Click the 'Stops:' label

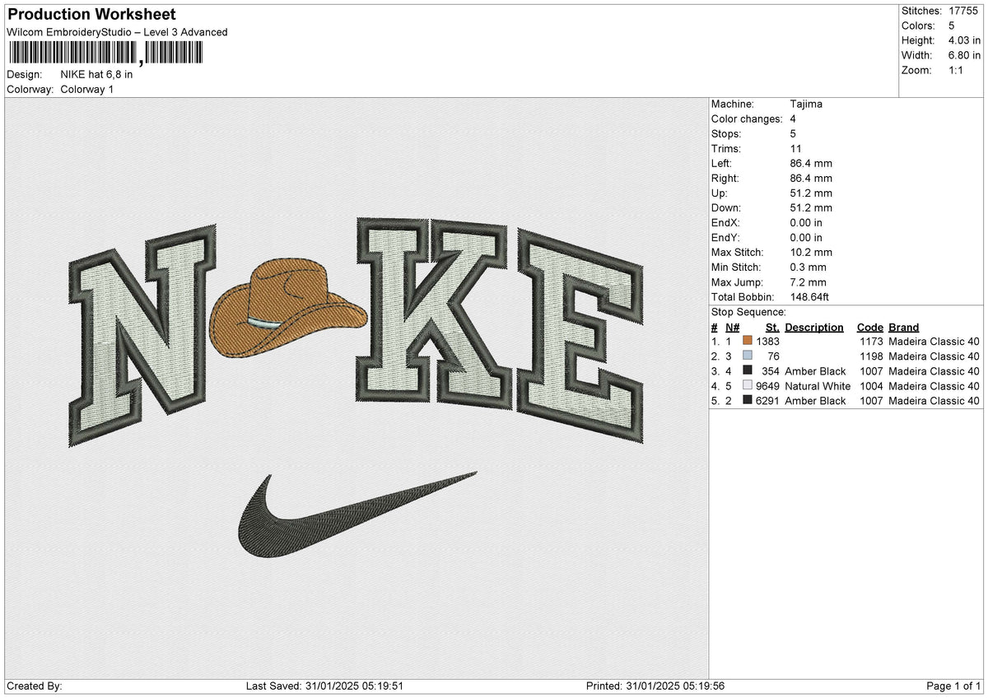point(726,133)
